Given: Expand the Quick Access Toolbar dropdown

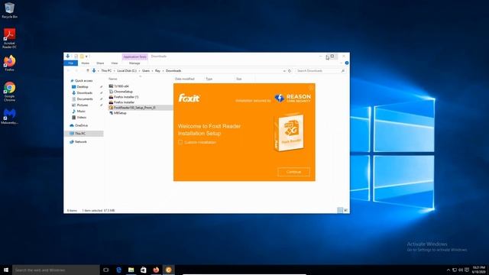Looking at the screenshot, I should click(86, 57).
